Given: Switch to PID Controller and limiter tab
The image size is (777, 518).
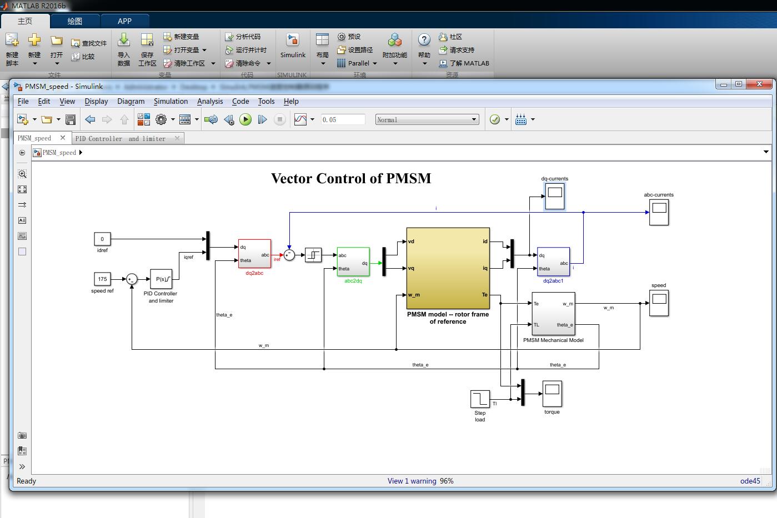Looking at the screenshot, I should (x=121, y=138).
